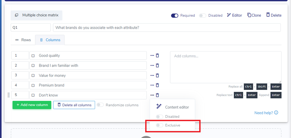Open options menu for 'Good quality' column
The image size is (292, 138).
point(152,56)
